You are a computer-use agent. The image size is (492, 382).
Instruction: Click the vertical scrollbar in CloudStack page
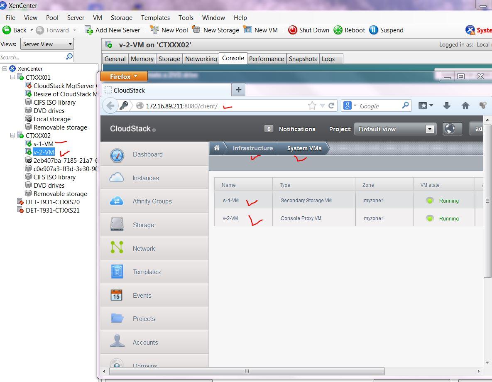pyautogui.click(x=487, y=201)
